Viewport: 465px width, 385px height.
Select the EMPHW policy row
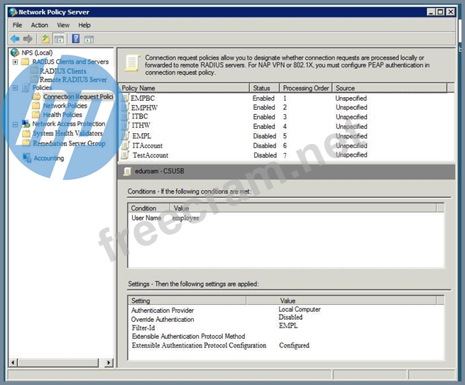coord(287,108)
